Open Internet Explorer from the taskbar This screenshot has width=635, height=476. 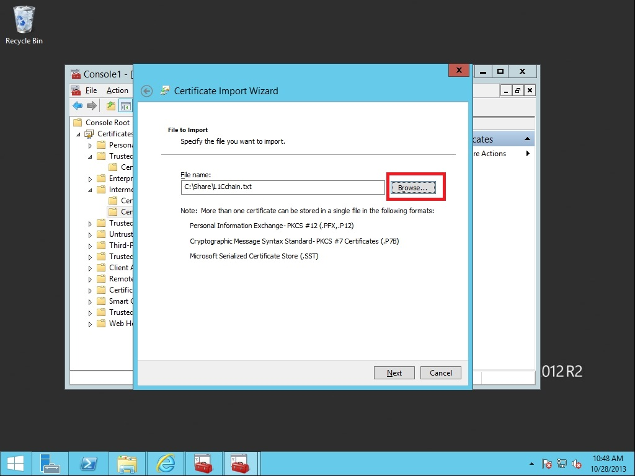166,463
